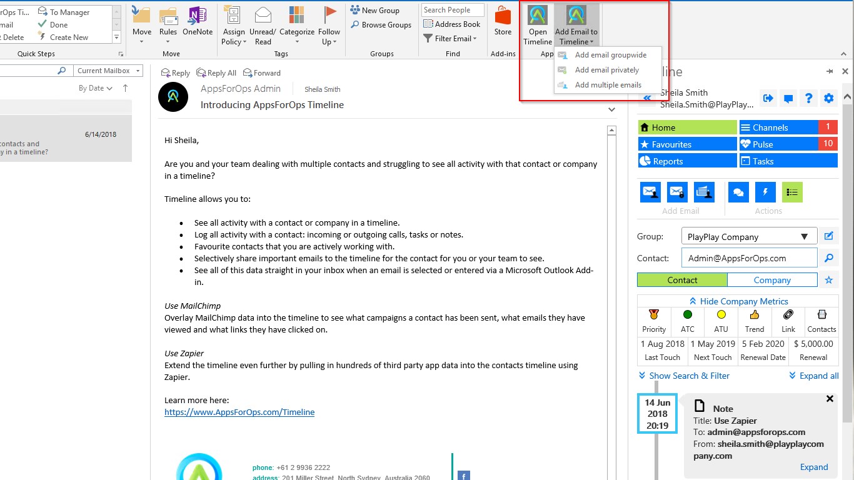Click the Priority medal metric

(x=654, y=321)
